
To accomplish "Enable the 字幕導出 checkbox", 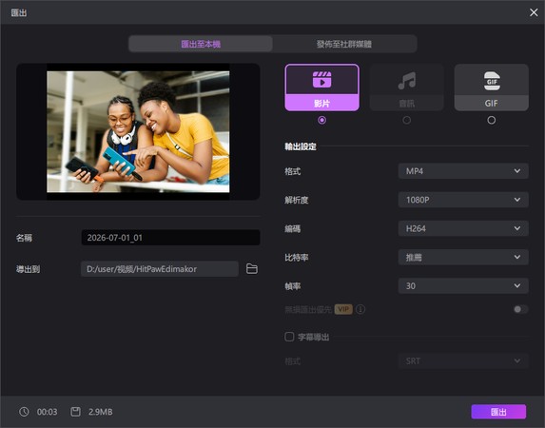I will (289, 337).
